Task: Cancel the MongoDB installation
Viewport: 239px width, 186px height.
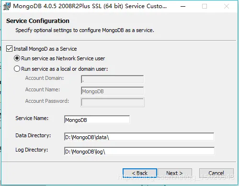Action: pyautogui.click(x=216, y=173)
